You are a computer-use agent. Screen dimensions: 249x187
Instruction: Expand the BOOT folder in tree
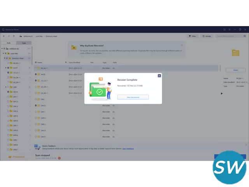click(x=6, y=68)
